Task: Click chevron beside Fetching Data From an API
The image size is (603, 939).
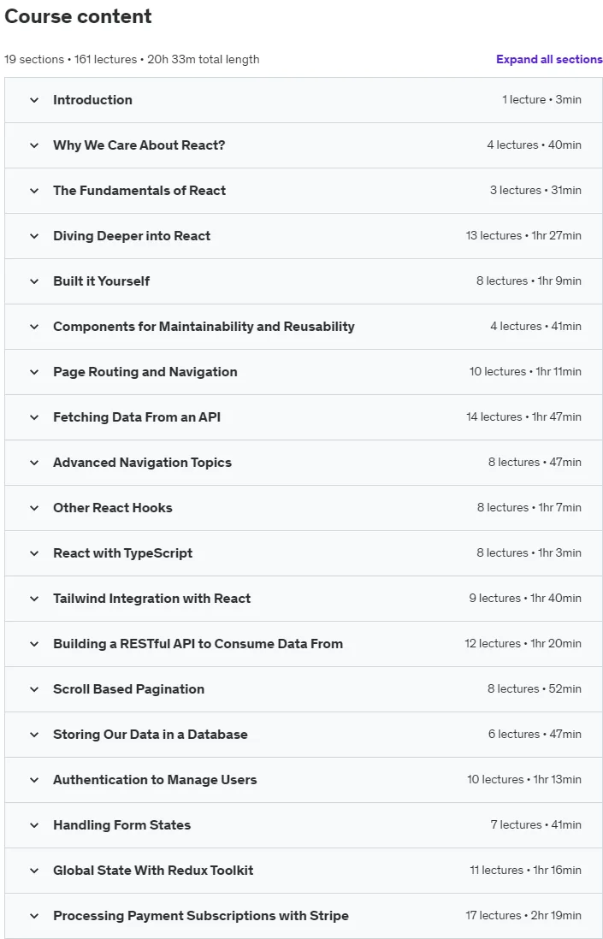Action: click(34, 417)
